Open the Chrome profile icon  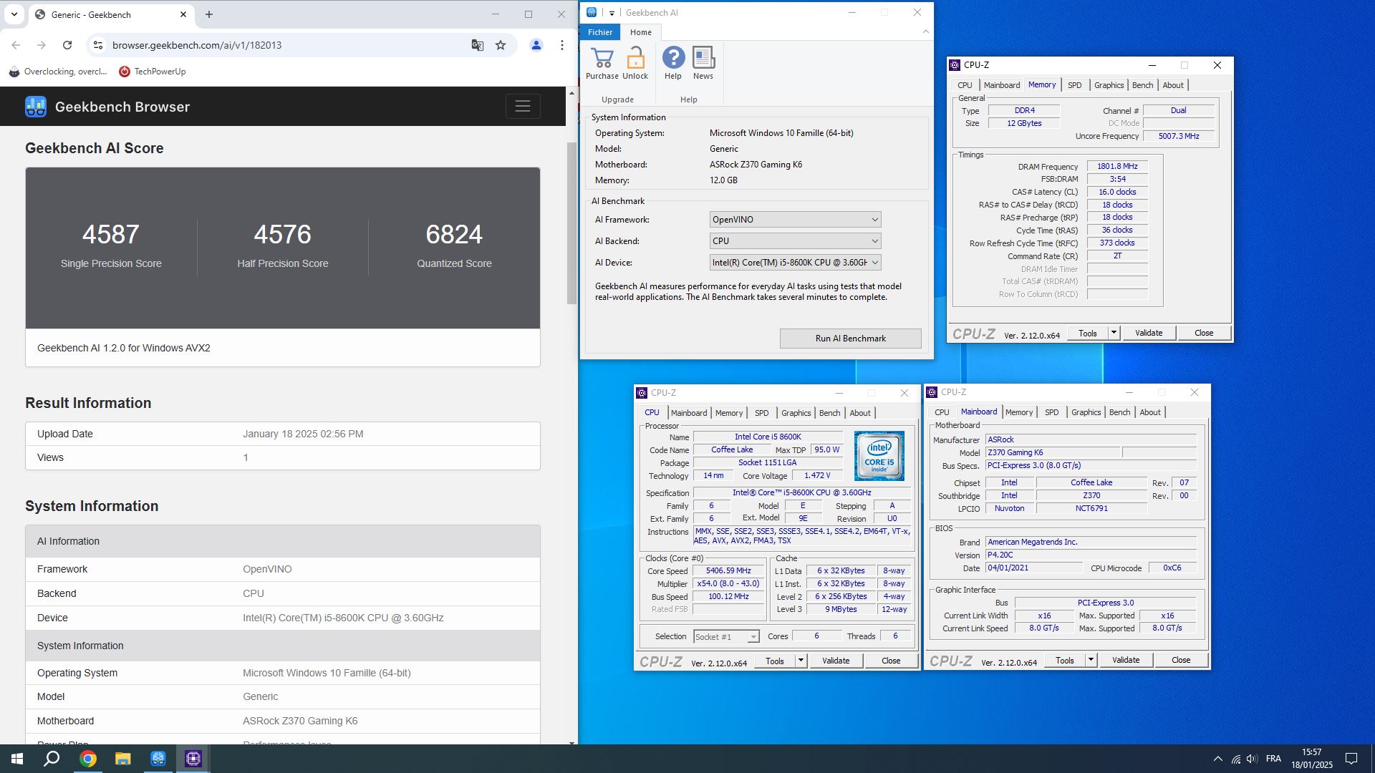tap(536, 45)
